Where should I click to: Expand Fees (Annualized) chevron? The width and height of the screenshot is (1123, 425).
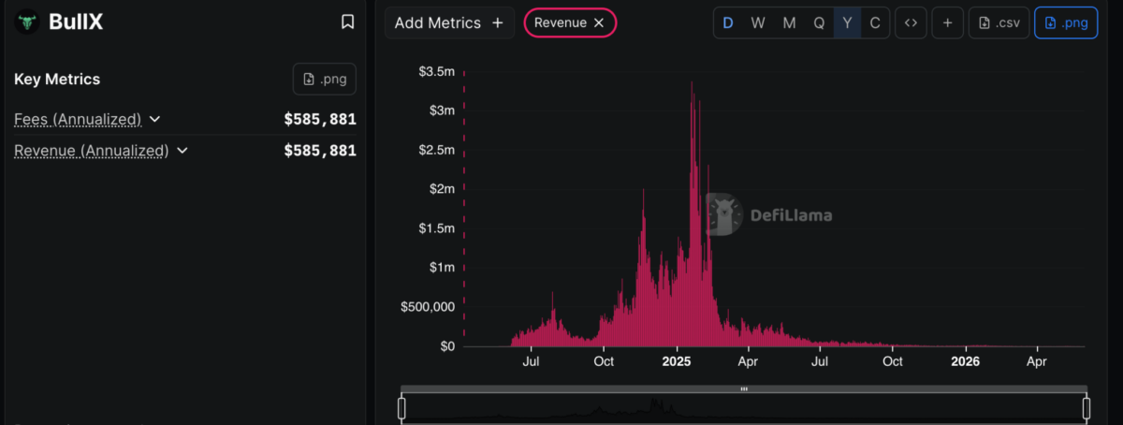coord(155,119)
